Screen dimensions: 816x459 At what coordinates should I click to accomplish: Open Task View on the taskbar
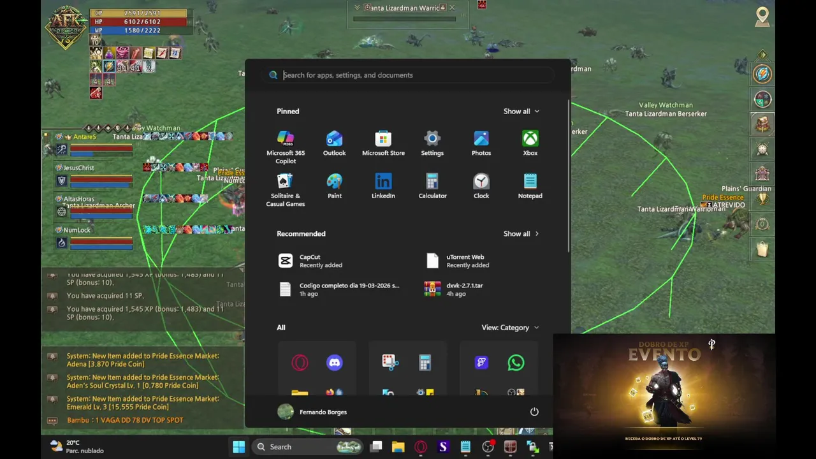376,447
